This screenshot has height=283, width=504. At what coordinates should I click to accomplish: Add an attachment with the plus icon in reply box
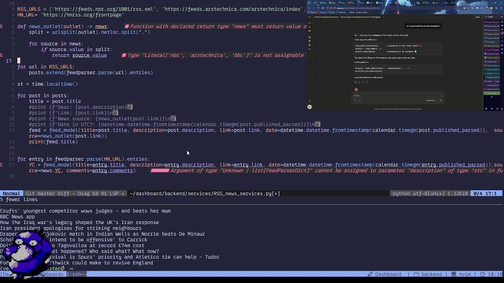click(x=355, y=100)
